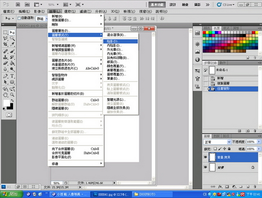Open the Layers panel flyout menu

pos(259,136)
